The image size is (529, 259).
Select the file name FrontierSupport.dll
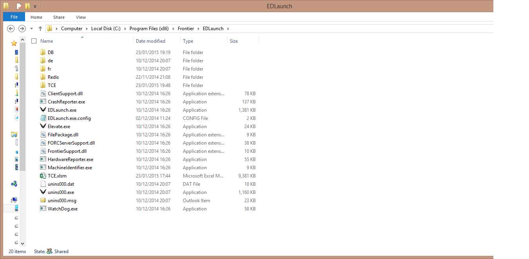pyautogui.click(x=67, y=151)
